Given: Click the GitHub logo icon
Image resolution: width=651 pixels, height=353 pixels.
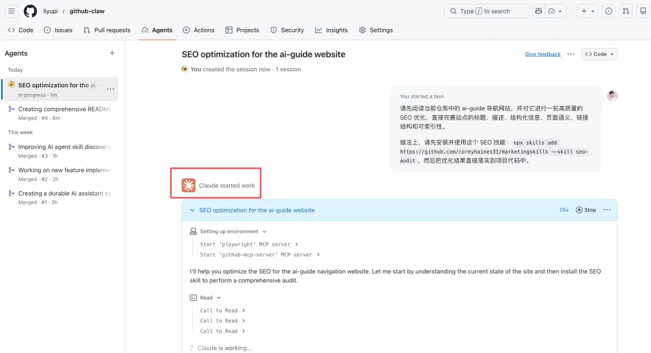Looking at the screenshot, I should 30,11.
